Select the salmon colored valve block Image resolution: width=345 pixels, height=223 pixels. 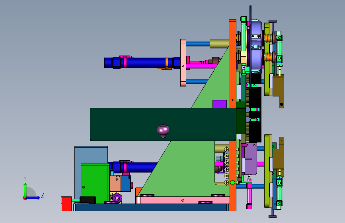pos(115,184)
